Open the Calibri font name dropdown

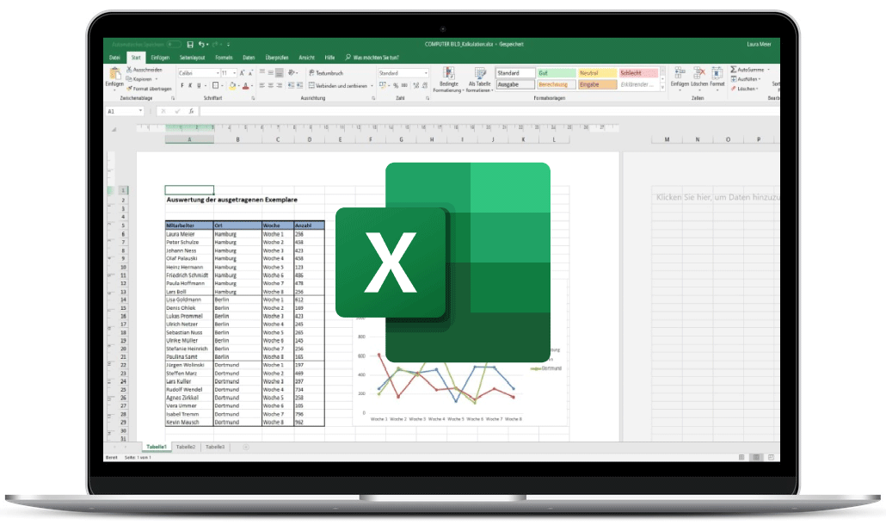click(x=218, y=73)
